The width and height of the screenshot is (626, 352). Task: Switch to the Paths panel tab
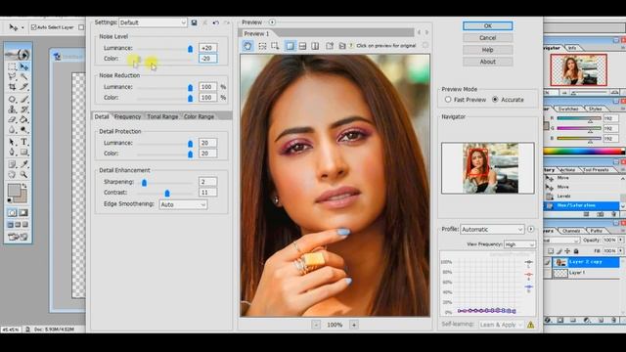[x=596, y=231]
